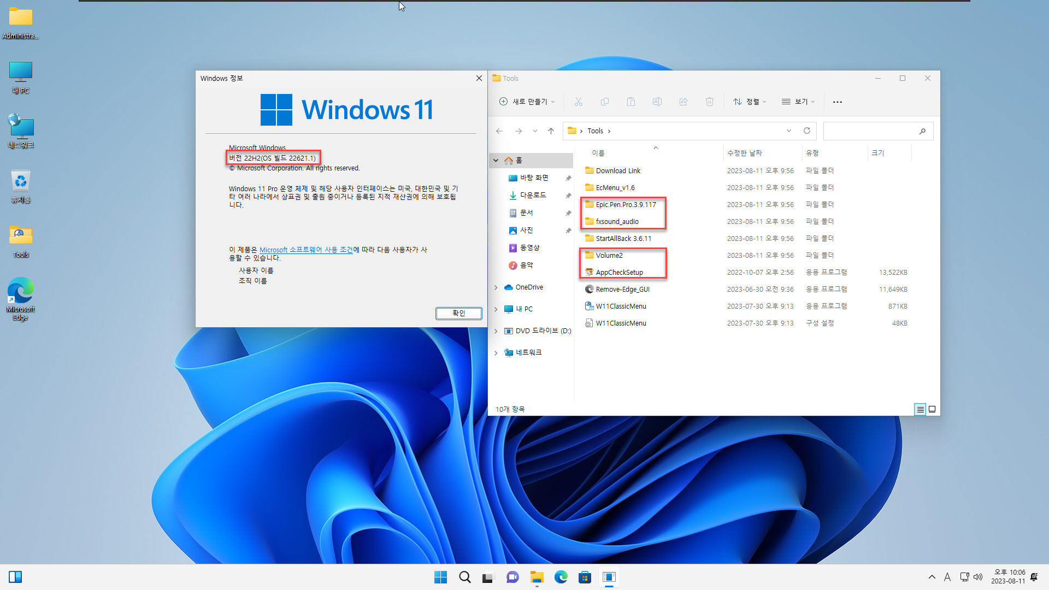Screen dimensions: 1049x590
Task: Open the three-dots more options menu
Action: pos(838,102)
